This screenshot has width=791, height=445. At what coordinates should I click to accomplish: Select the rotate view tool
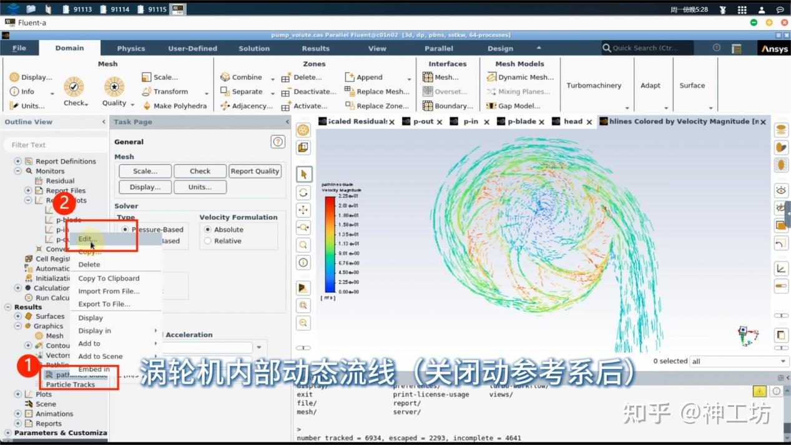point(303,192)
